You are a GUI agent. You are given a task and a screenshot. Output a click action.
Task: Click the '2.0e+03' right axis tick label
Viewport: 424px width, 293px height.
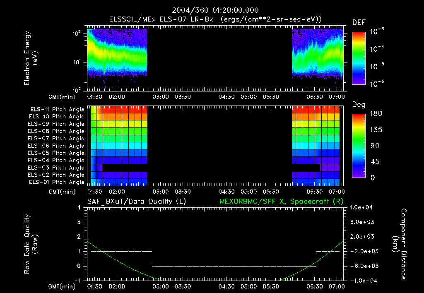click(x=362, y=237)
